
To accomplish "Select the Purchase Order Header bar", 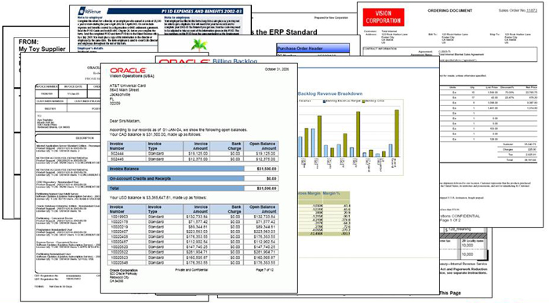I will click(x=313, y=49).
